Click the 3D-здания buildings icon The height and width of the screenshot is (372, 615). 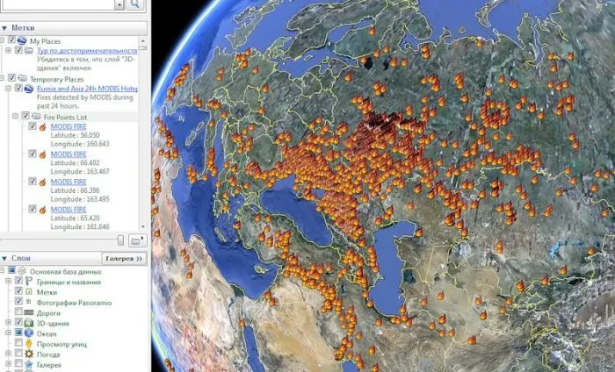28,323
